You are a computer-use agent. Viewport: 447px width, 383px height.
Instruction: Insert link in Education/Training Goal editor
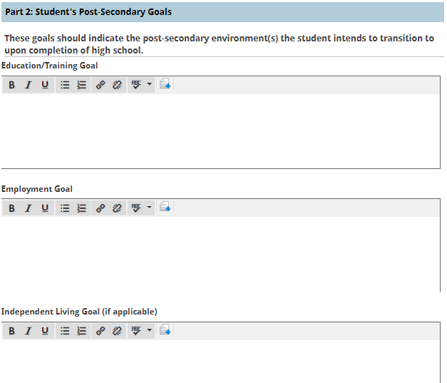(100, 85)
